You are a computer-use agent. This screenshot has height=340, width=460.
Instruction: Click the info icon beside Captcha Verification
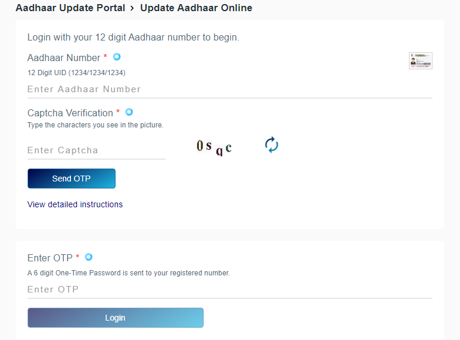pos(129,112)
